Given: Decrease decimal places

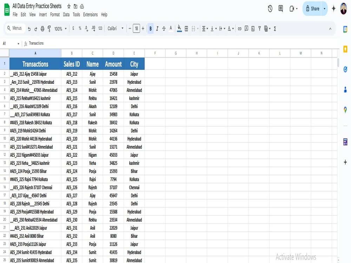Looking at the screenshot, I should click(x=86, y=29).
